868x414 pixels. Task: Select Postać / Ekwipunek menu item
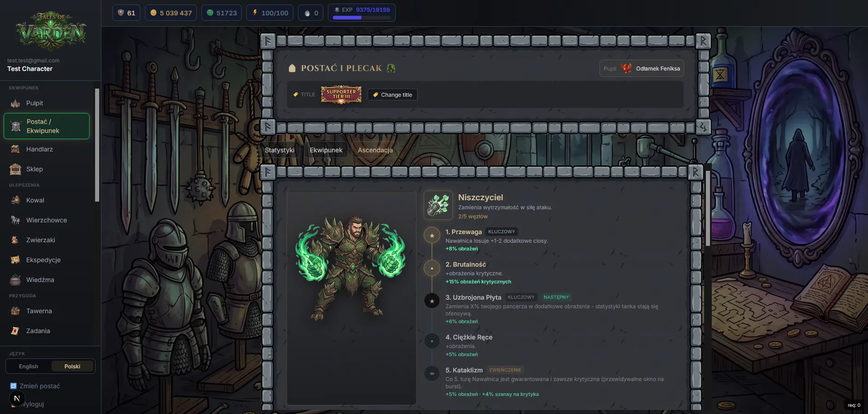point(47,126)
